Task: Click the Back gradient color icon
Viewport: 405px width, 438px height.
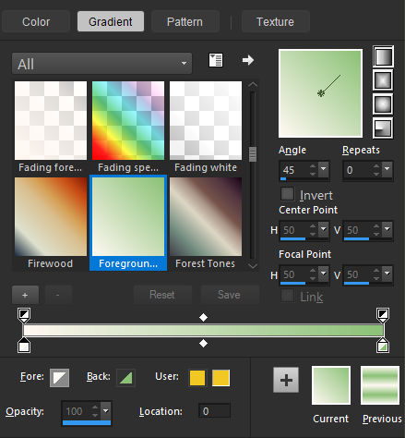Action: pyautogui.click(x=125, y=378)
